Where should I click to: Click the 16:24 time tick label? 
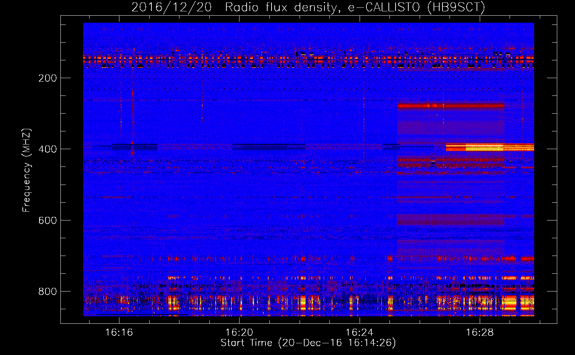pos(359,332)
